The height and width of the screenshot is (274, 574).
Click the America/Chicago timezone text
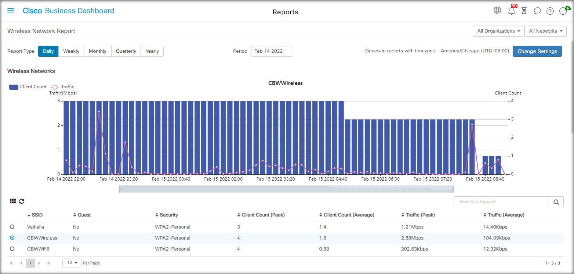(x=475, y=51)
